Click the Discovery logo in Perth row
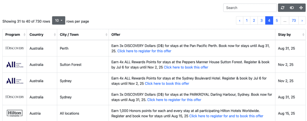 (x=14, y=48)
